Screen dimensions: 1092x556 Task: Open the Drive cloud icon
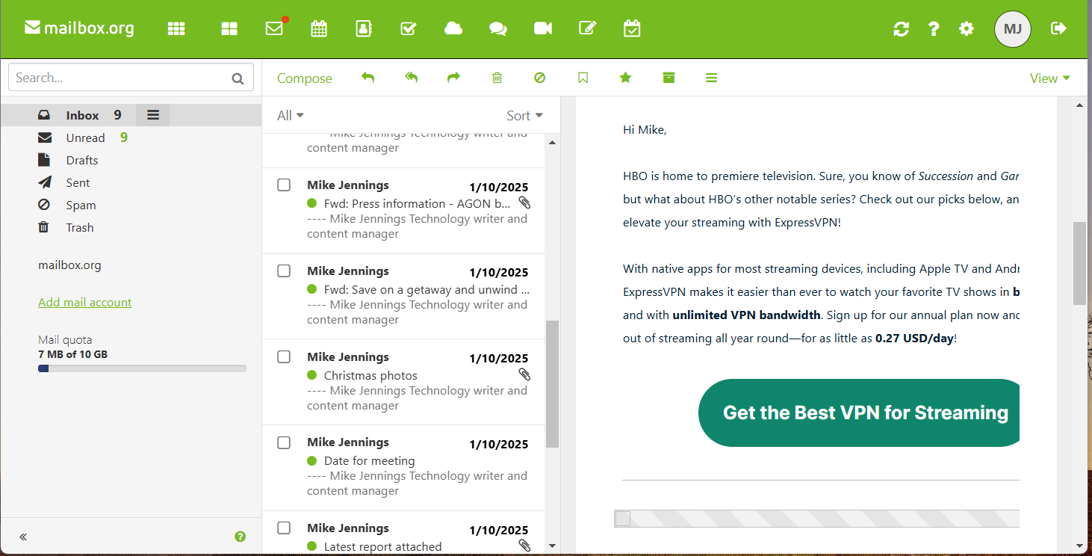pos(453,28)
